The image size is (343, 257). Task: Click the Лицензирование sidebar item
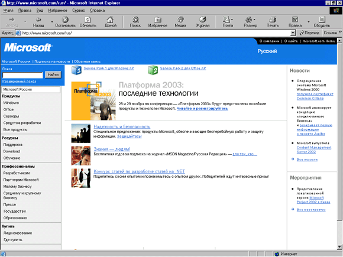18,233
